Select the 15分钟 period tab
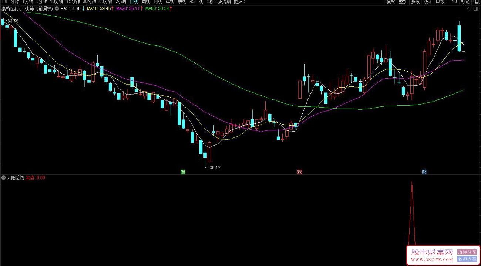Screen dimensions: 481x266 pos(73,2)
